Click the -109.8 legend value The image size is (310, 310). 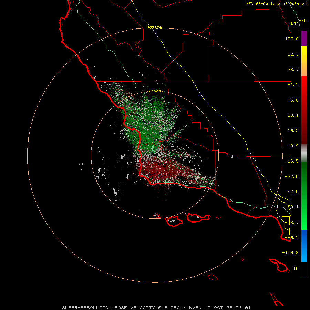point(290,253)
